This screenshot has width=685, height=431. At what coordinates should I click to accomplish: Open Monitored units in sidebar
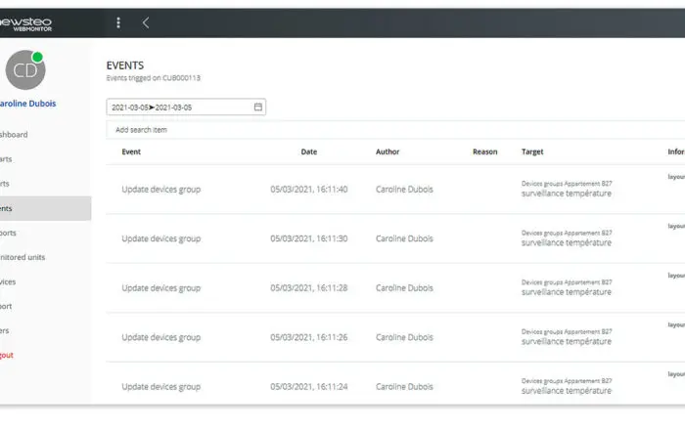[23, 257]
